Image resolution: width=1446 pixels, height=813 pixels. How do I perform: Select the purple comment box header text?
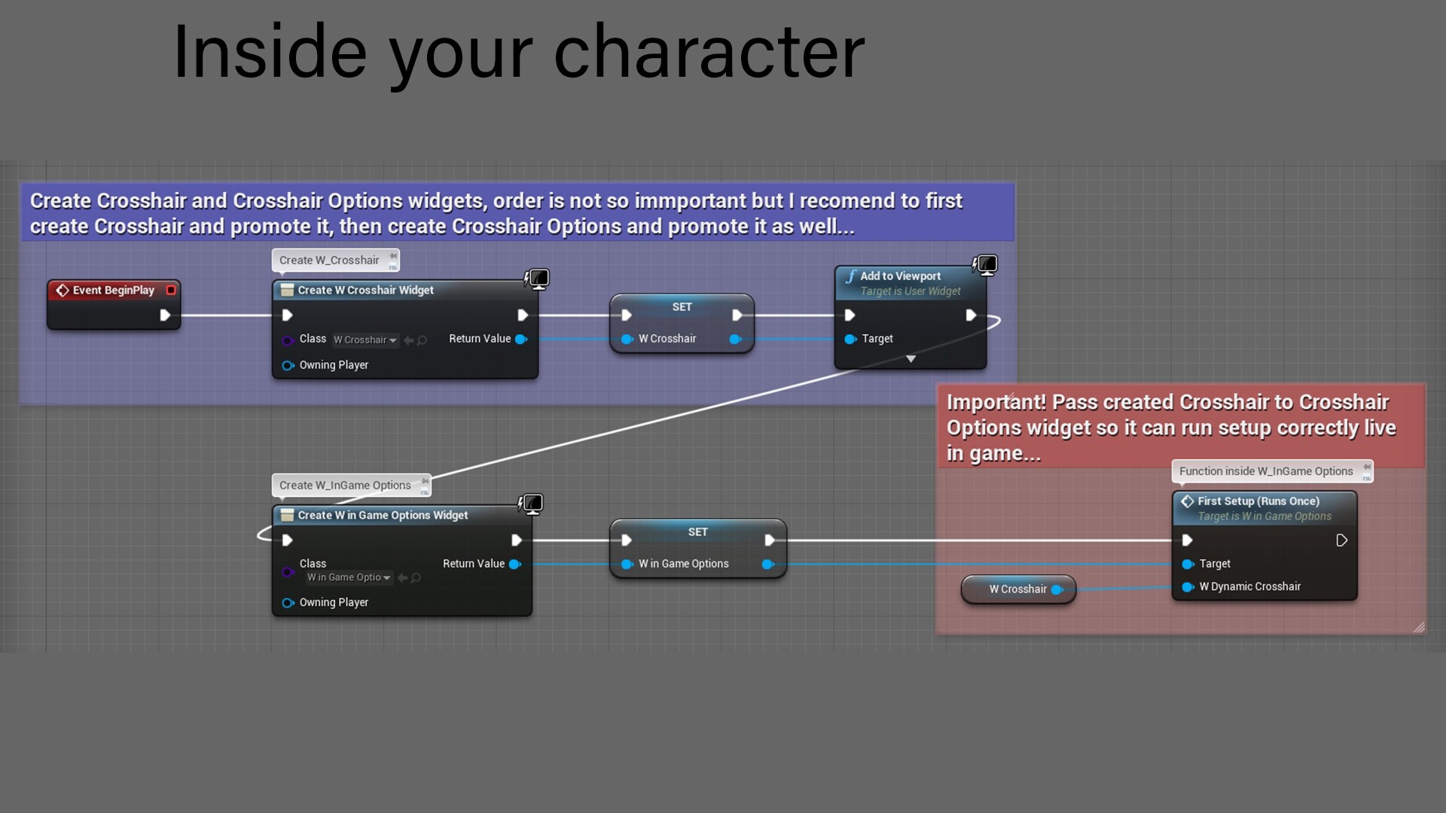point(496,214)
